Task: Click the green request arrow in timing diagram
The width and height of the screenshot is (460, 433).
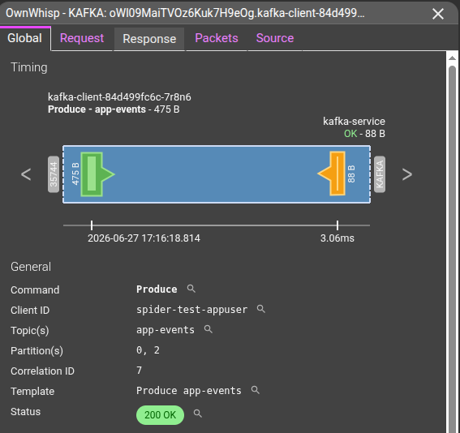Action: [x=97, y=174]
